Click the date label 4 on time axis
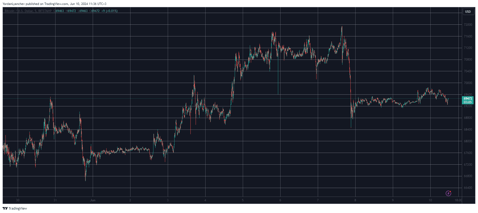Screen dimensions: 478x213 pos(205,200)
